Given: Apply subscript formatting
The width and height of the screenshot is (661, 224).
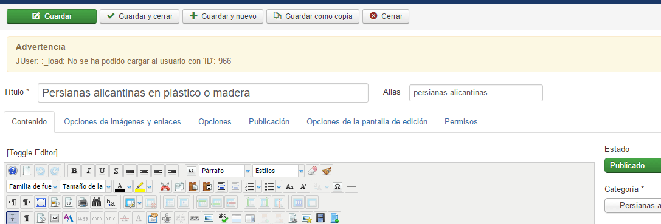Looking at the screenshot, I should 289,186.
